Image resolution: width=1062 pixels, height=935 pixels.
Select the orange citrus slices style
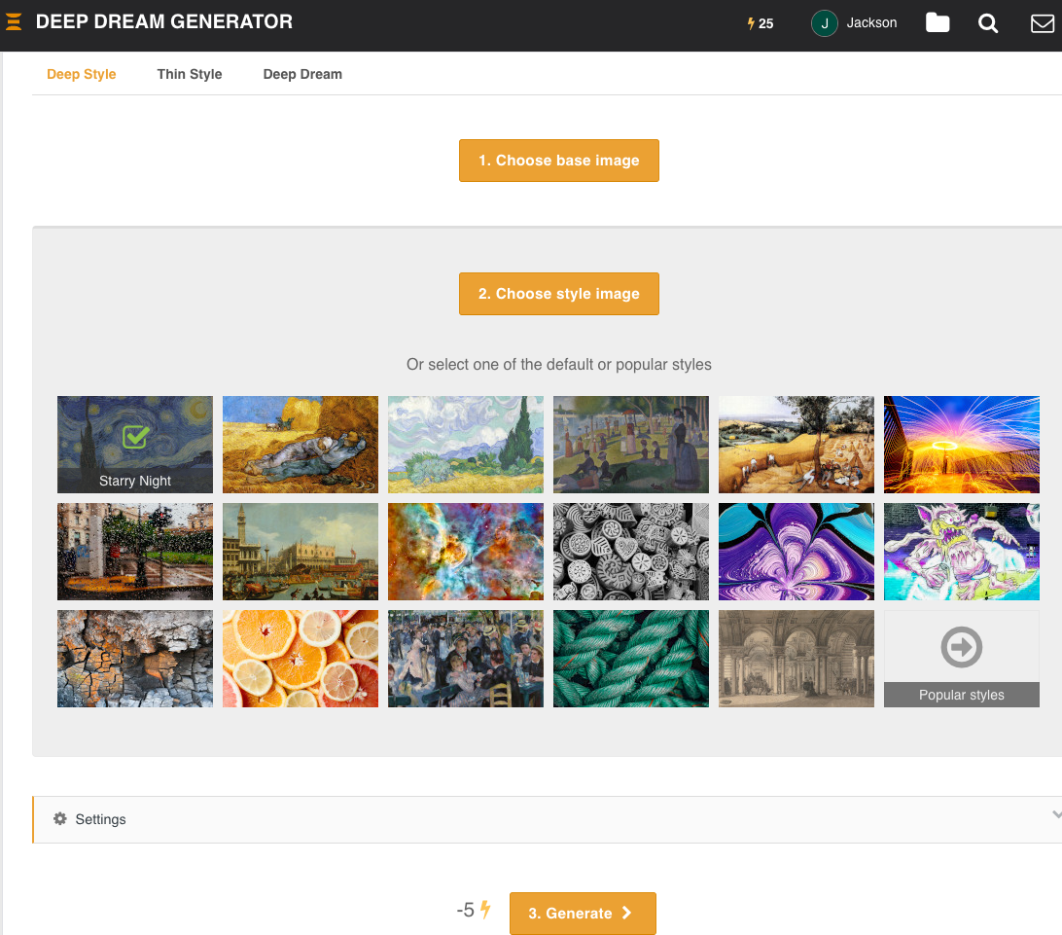point(301,658)
